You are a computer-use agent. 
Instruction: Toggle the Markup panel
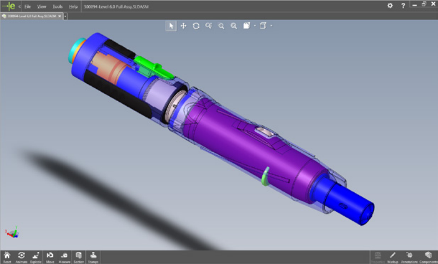392,256
